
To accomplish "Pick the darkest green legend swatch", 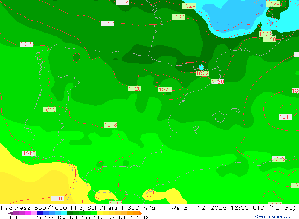I will (70, 213).
